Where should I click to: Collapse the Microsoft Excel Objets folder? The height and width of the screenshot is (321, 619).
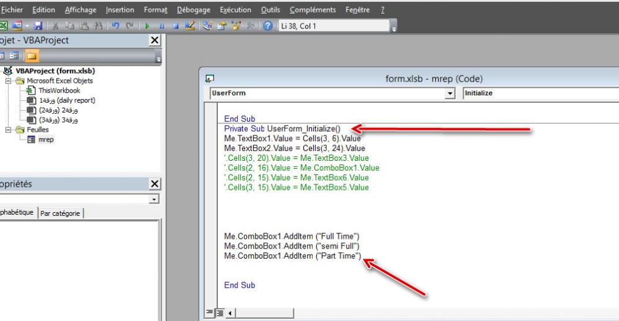tap(8, 81)
